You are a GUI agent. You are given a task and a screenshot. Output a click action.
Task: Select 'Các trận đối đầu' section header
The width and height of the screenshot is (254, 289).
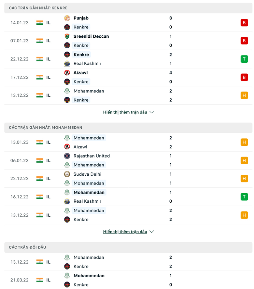point(27,247)
